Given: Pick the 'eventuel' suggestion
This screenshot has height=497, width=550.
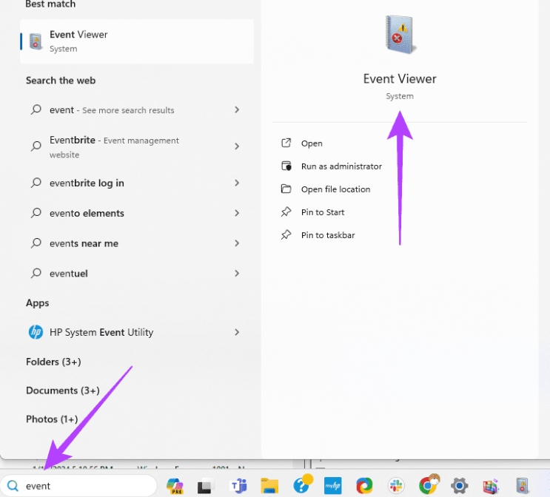Looking at the screenshot, I should 137,274.
